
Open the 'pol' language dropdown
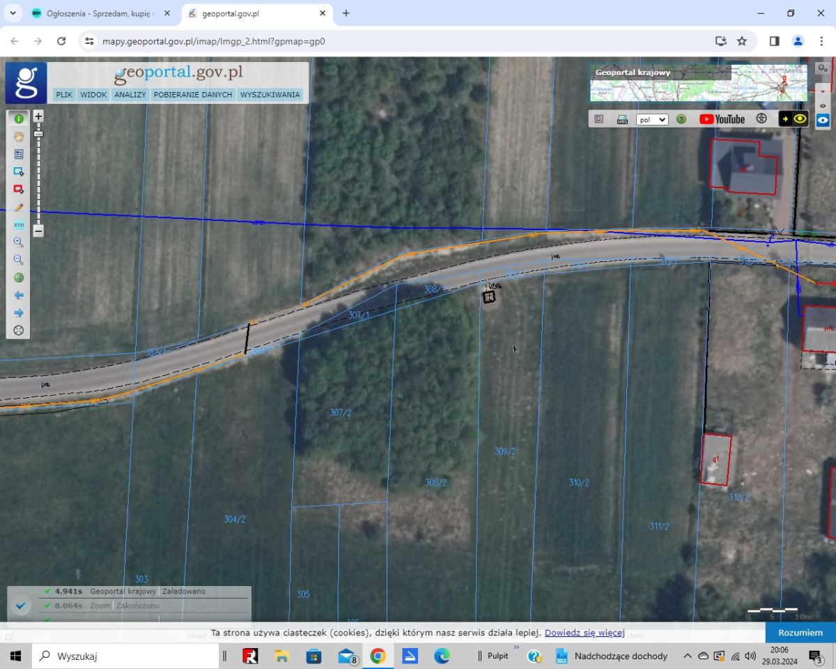pyautogui.click(x=652, y=119)
